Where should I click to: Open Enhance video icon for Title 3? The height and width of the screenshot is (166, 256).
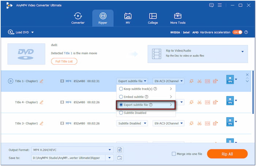215,123
